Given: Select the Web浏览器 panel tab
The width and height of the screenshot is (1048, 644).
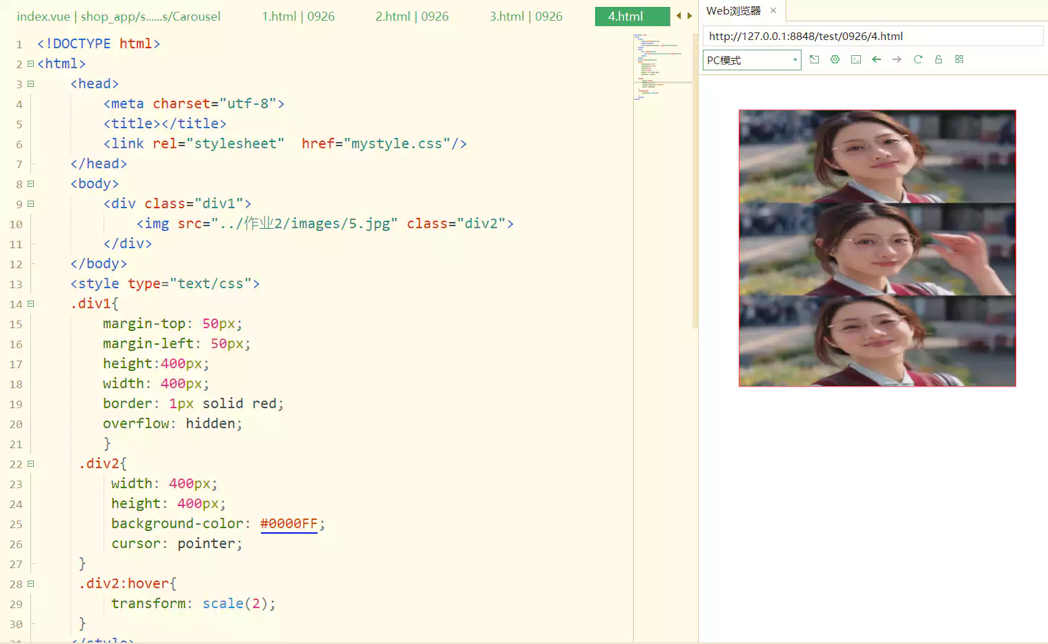Looking at the screenshot, I should [733, 10].
